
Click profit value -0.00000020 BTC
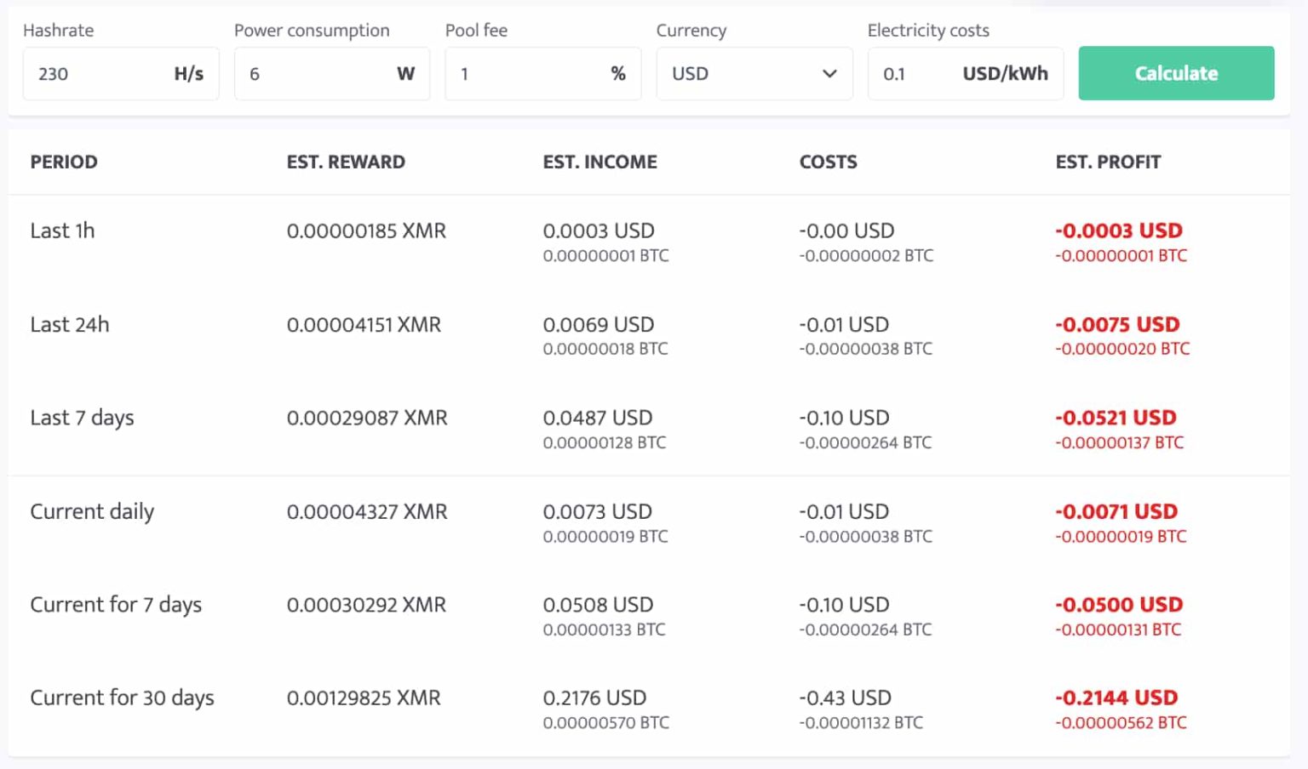[x=1122, y=349]
